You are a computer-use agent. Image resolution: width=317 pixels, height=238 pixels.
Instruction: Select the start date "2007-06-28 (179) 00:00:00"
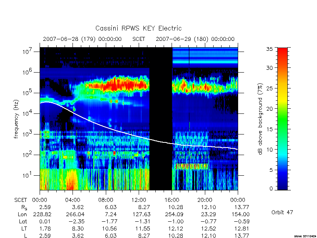point(82,39)
